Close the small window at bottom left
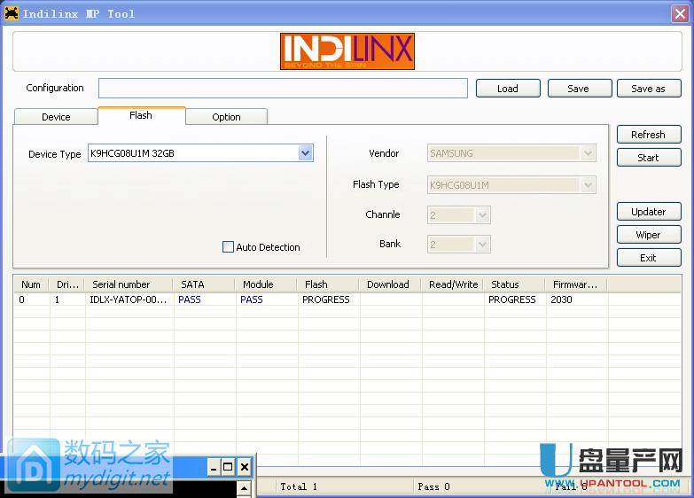 tap(244, 467)
